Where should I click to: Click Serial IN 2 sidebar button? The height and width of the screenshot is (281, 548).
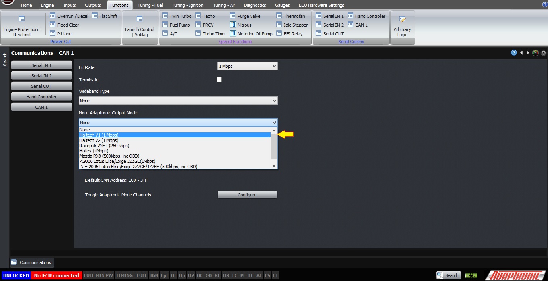(42, 76)
